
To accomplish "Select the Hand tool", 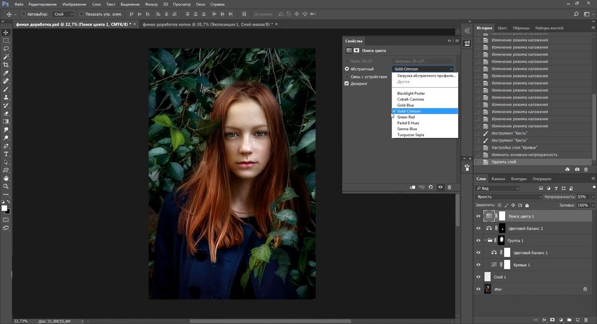I will [x=6, y=178].
